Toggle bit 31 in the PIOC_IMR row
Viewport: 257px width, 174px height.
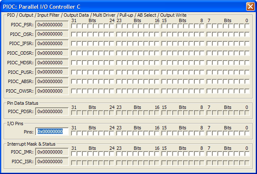(x=74, y=154)
